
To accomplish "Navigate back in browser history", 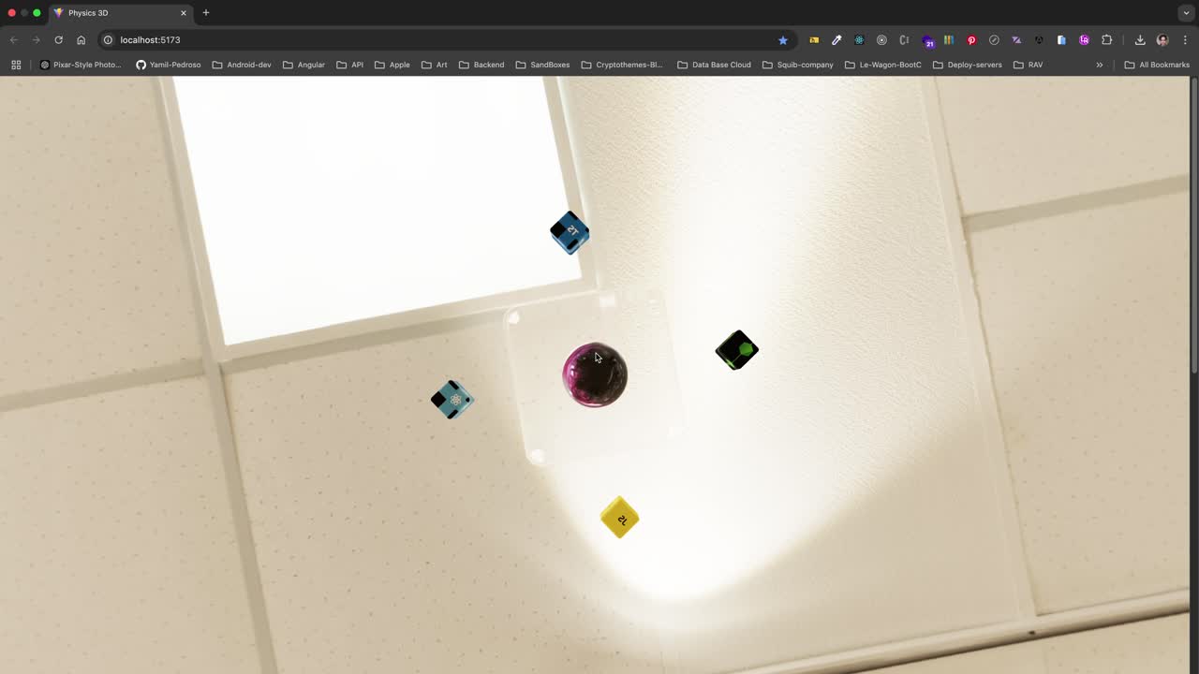I will coord(13,40).
